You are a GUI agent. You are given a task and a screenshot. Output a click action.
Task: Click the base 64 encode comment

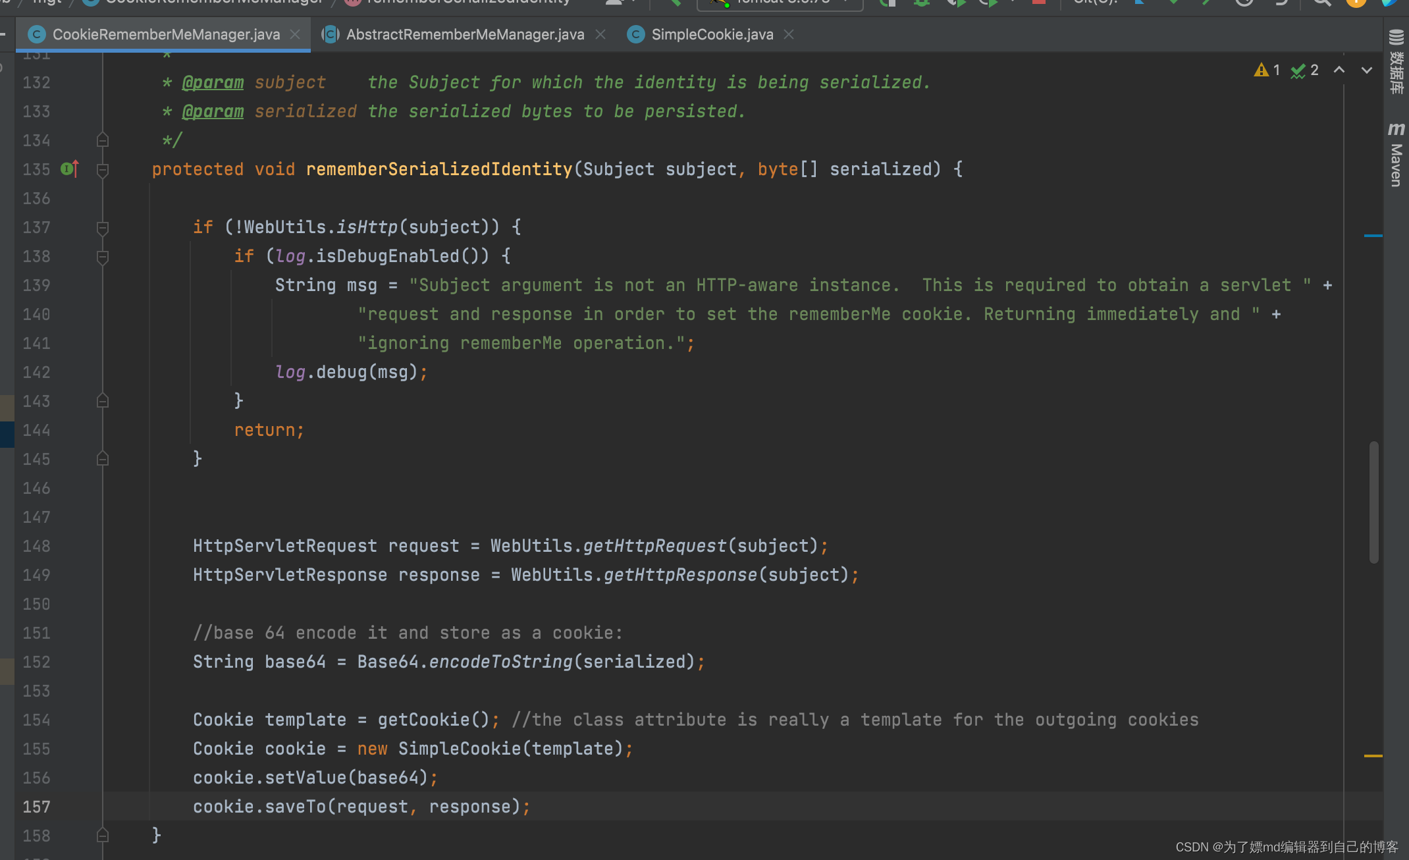click(408, 633)
